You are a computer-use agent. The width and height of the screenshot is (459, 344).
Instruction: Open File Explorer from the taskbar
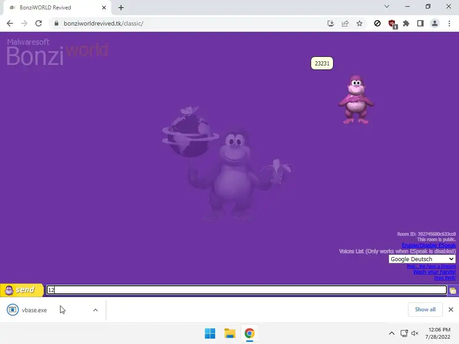[230, 333]
